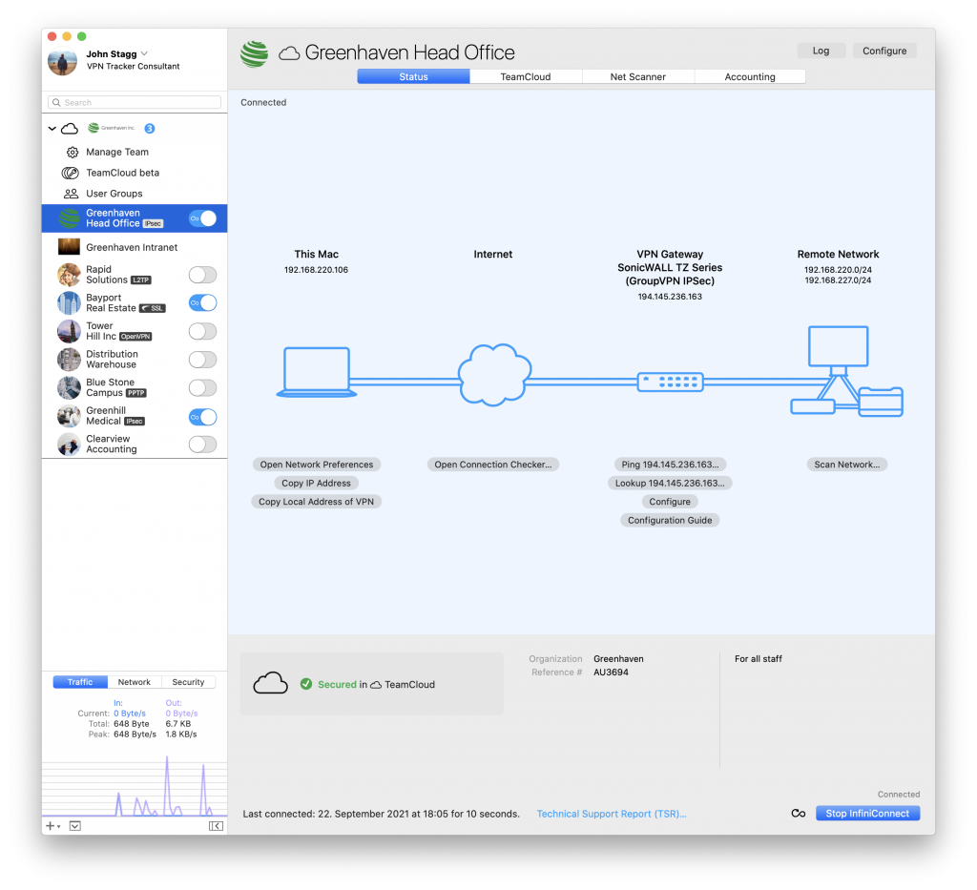Click the Greenhill Medical connection icon
Screen dimensions: 977x890
[69, 416]
